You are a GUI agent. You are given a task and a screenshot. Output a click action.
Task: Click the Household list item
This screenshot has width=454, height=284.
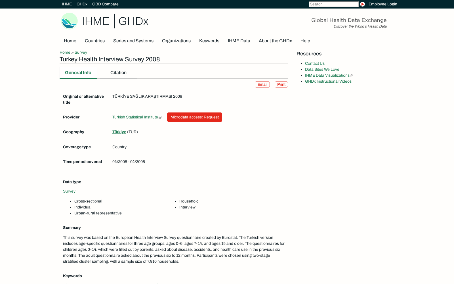tap(189, 201)
